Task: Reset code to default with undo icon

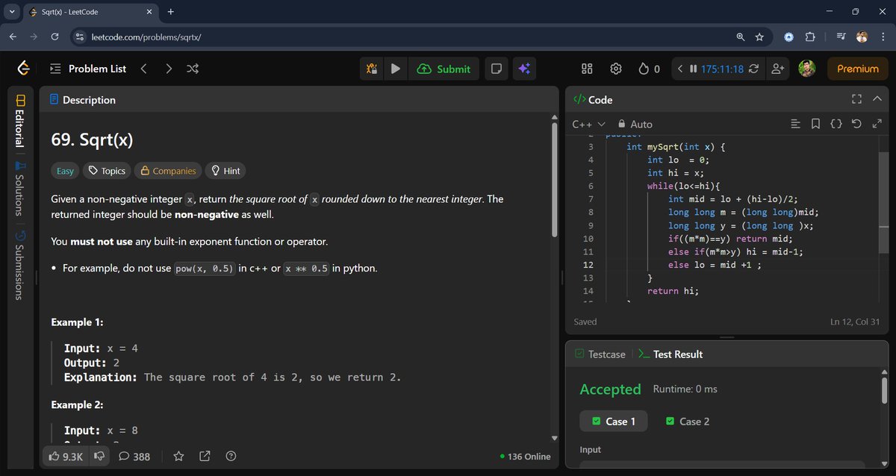Action: tap(856, 124)
